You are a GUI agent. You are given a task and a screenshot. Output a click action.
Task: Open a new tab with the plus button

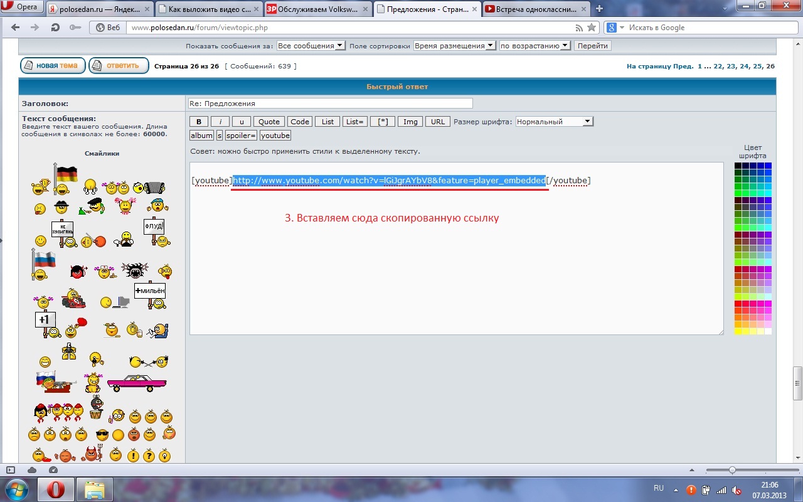point(599,9)
